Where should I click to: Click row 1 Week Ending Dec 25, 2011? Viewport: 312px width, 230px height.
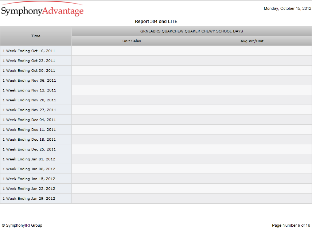click(156, 149)
